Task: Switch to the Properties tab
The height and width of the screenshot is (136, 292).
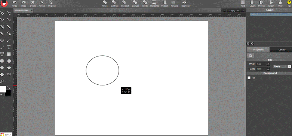Action: pos(258,49)
